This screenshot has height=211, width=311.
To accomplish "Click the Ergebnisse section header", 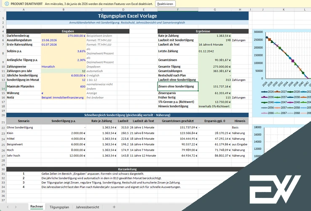I will (x=203, y=31).
